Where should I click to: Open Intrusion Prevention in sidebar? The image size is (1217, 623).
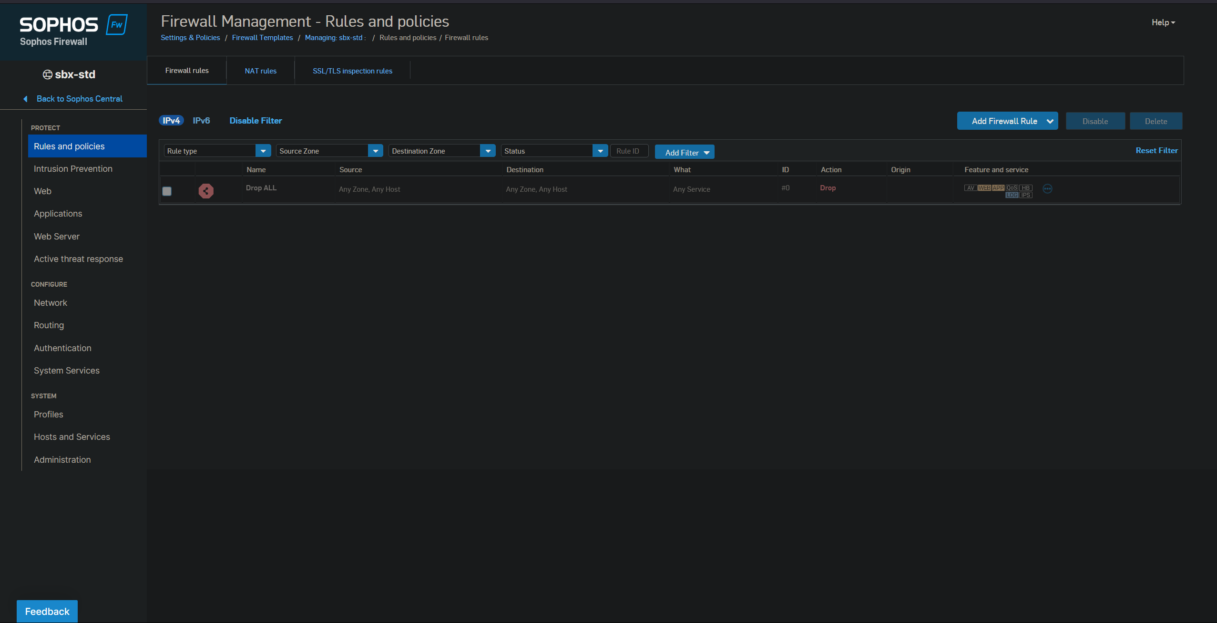[73, 169]
